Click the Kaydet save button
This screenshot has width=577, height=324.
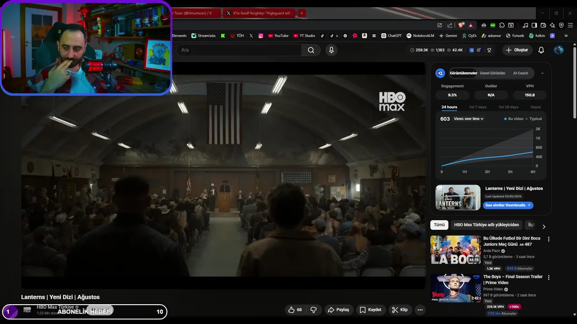(371, 310)
